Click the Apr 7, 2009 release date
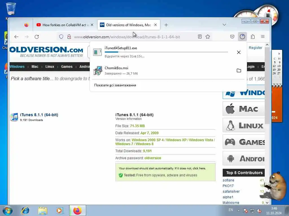 pyautogui.click(x=150, y=133)
